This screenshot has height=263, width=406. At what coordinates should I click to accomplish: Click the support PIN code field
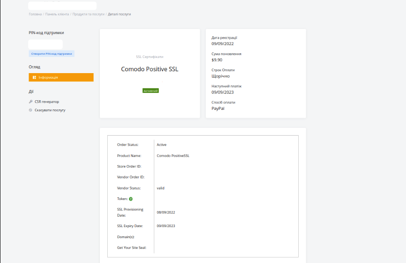(x=45, y=44)
